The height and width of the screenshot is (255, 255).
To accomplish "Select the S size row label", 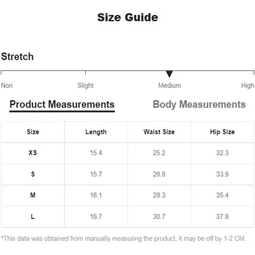I will pos(33,174).
